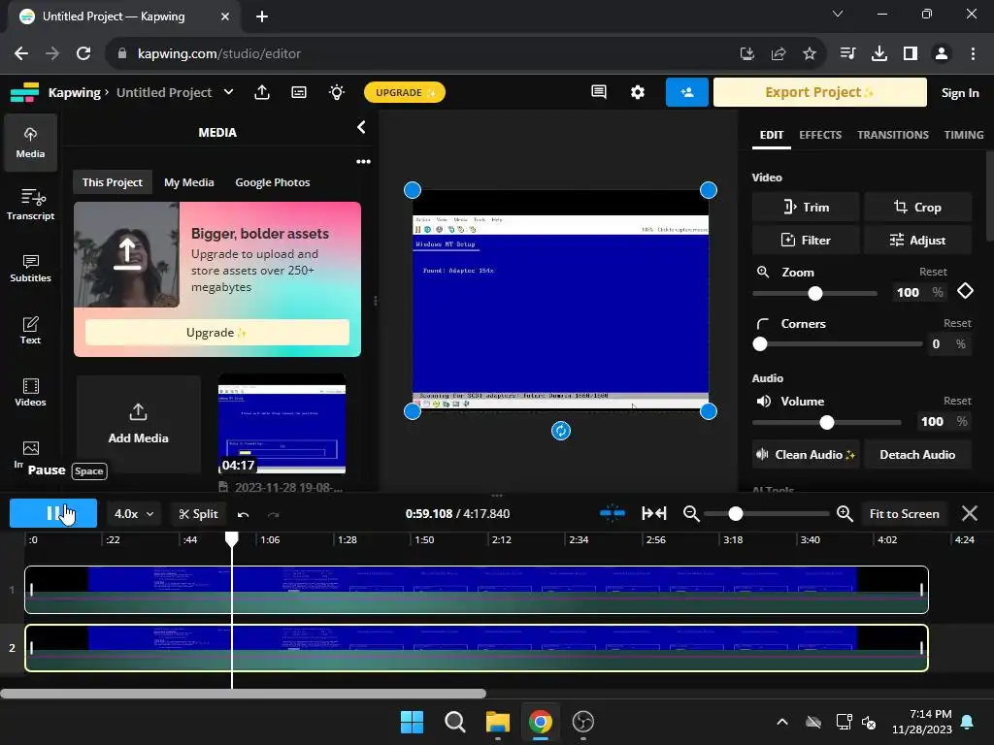Zoom out the timeline with the minus magnifier
This screenshot has height=745, width=994.
(691, 513)
